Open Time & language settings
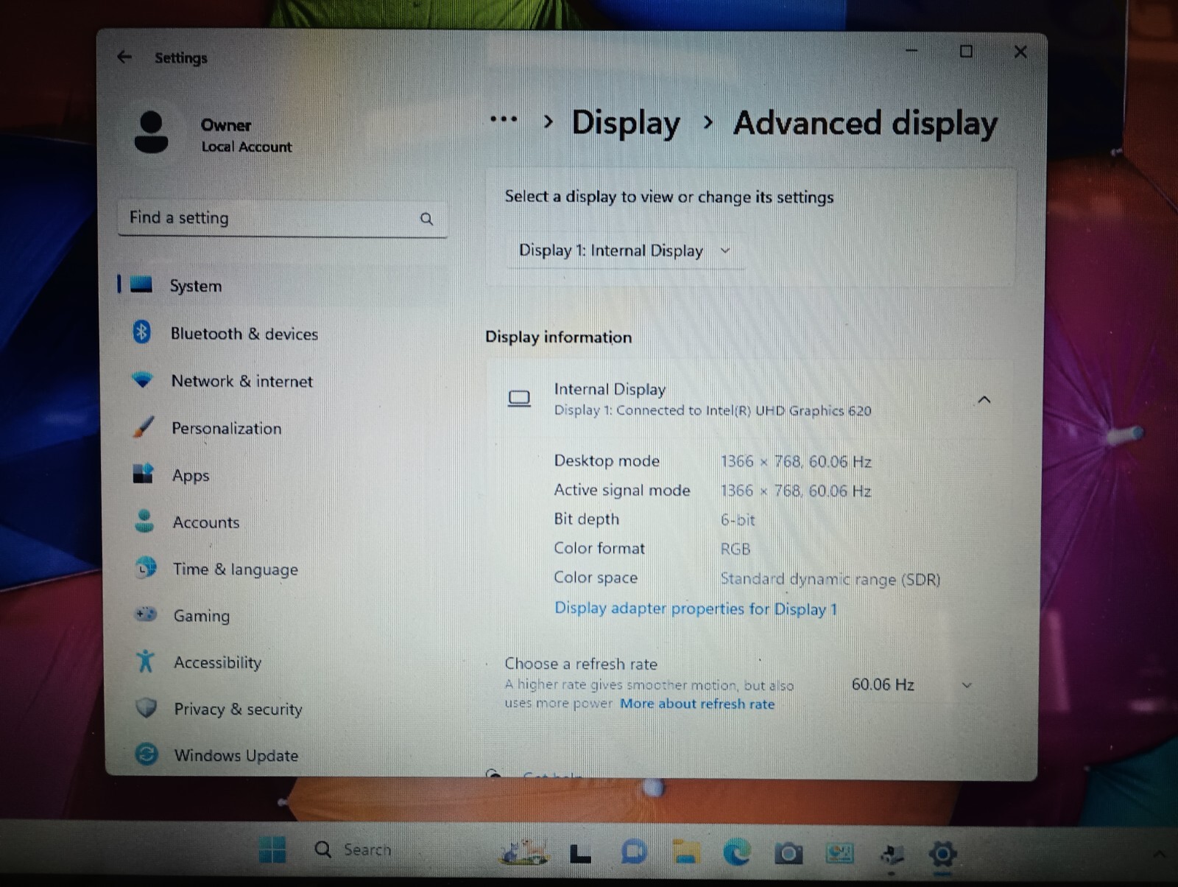 pos(282,569)
